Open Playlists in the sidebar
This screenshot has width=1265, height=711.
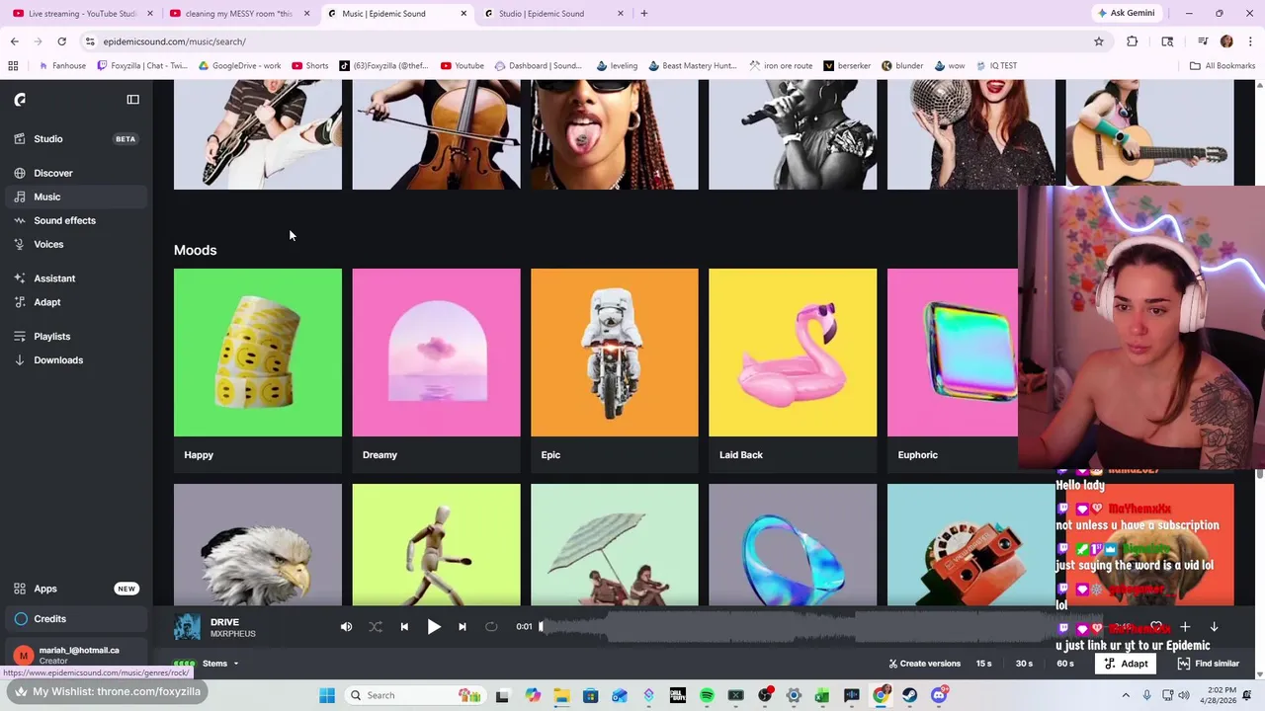52,337
